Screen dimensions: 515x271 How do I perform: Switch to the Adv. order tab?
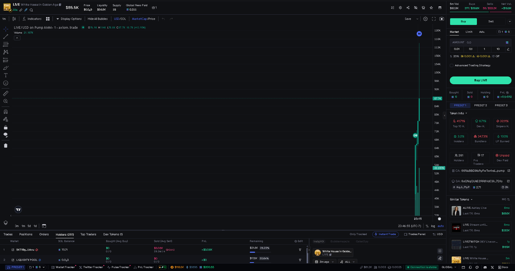(x=482, y=32)
